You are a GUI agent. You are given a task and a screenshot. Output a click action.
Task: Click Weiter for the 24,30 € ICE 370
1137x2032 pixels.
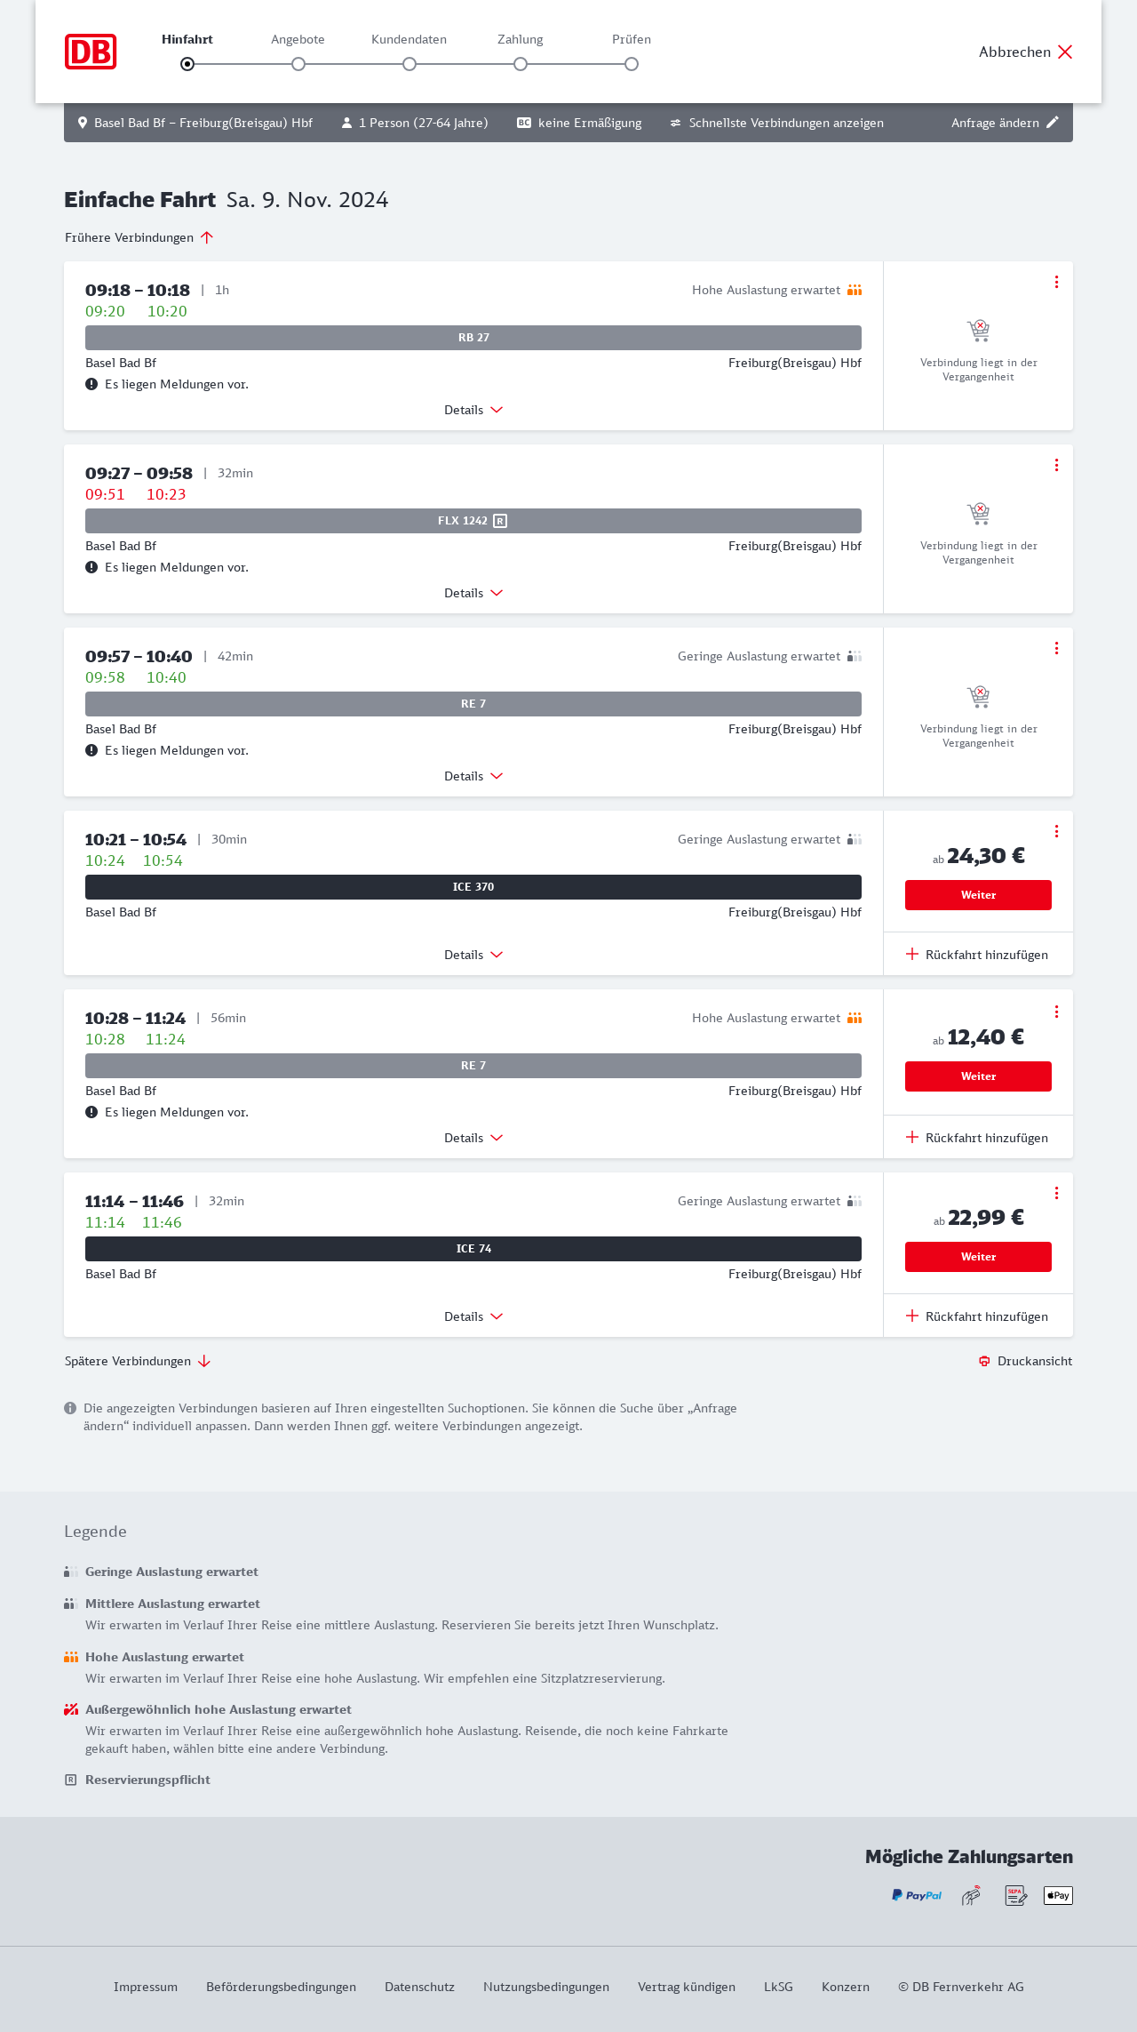coord(978,895)
